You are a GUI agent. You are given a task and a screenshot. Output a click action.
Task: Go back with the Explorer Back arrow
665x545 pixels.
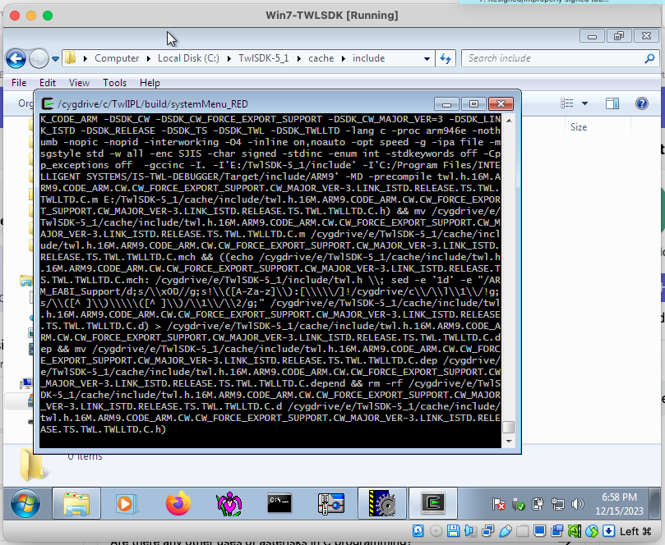[16, 58]
